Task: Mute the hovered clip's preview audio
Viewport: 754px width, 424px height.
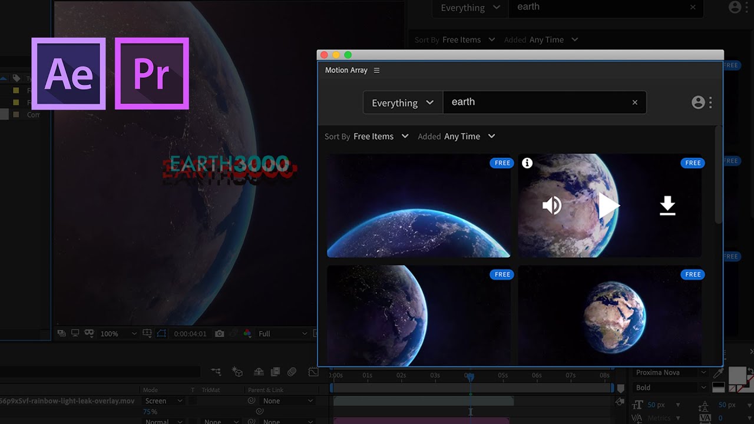Action: [x=551, y=206]
